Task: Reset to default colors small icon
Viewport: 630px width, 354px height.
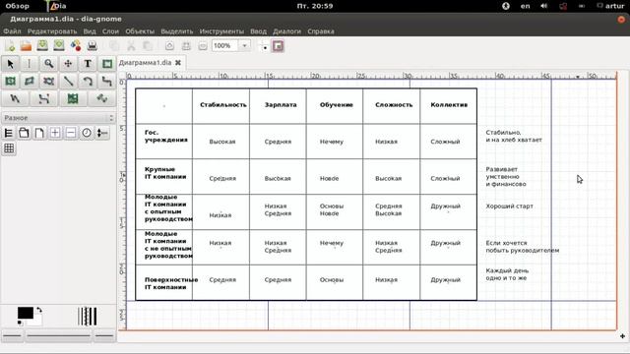Action: click(20, 323)
